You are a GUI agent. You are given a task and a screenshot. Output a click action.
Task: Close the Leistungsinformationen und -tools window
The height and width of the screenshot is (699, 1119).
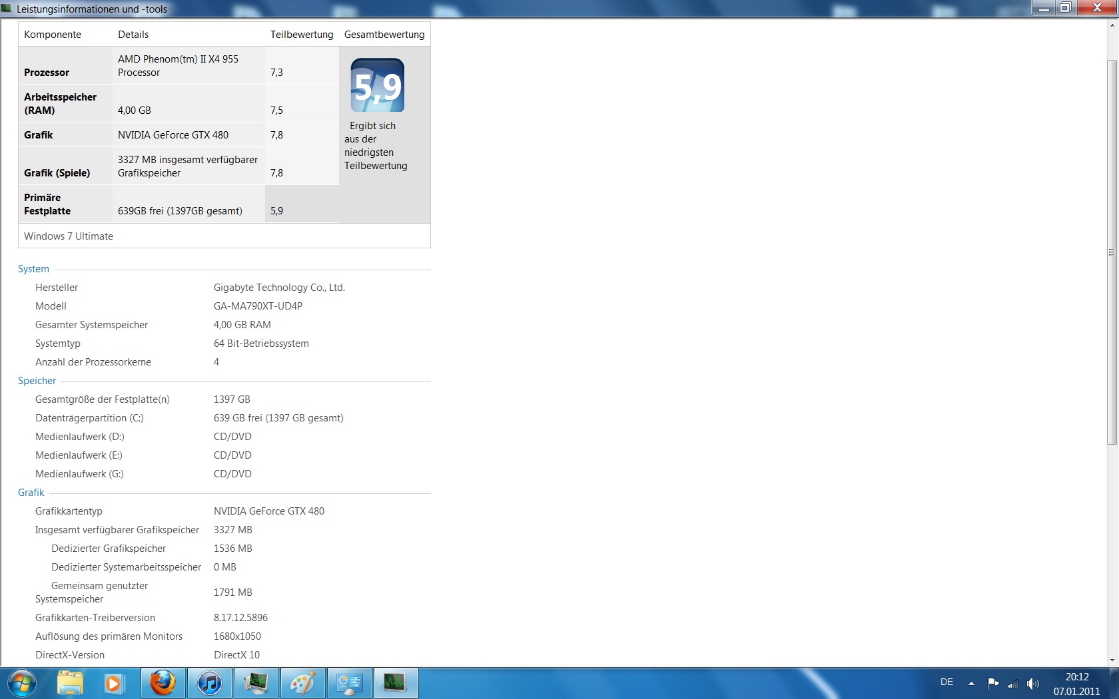[x=1097, y=7]
